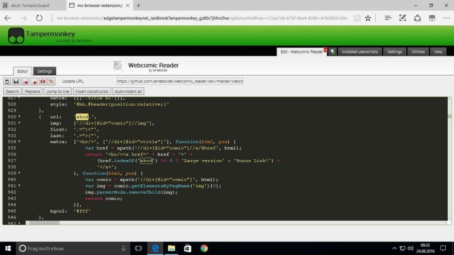Click the Jump to line button
Image resolution: width=454 pixels, height=255 pixels.
tap(58, 91)
